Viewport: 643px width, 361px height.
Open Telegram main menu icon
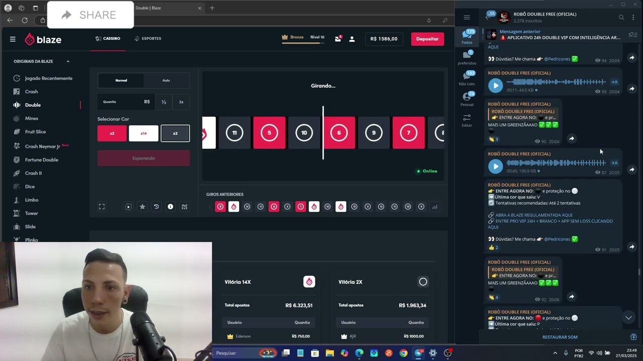coord(467,18)
